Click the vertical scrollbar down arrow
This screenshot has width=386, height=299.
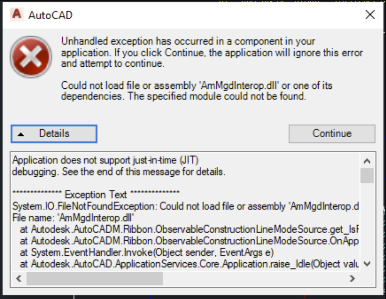(x=367, y=263)
